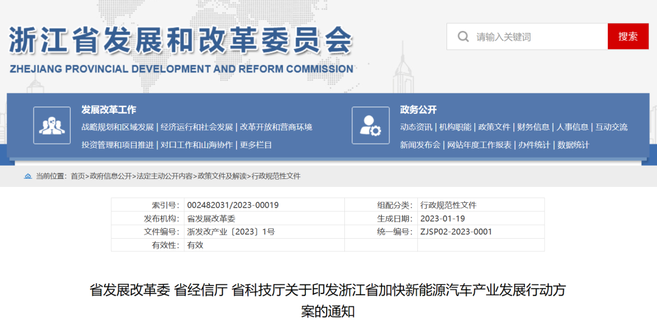This screenshot has height=327, width=657.
Task: Go to 对口工作和山海协作
Action: (197, 145)
